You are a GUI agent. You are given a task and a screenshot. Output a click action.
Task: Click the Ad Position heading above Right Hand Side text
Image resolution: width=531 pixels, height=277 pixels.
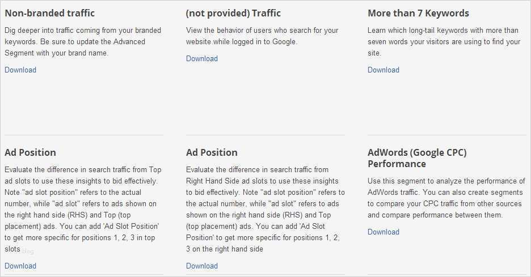click(212, 152)
